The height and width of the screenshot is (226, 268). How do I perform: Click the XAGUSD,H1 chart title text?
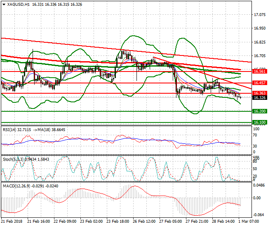coord(18,5)
